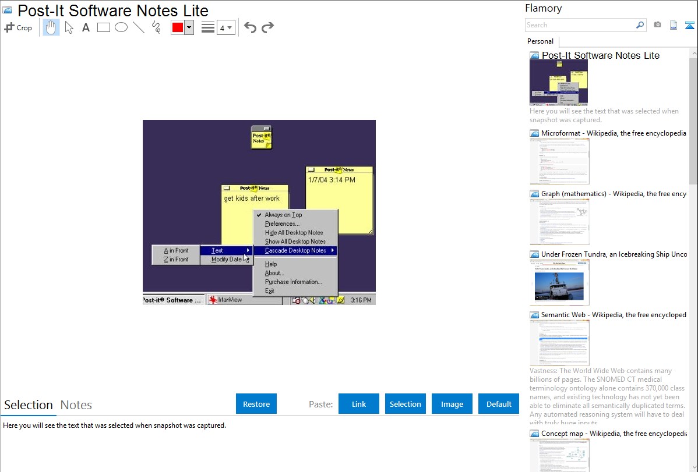Screen dimensions: 698x472
Task: Click the Restore button
Action: point(256,404)
